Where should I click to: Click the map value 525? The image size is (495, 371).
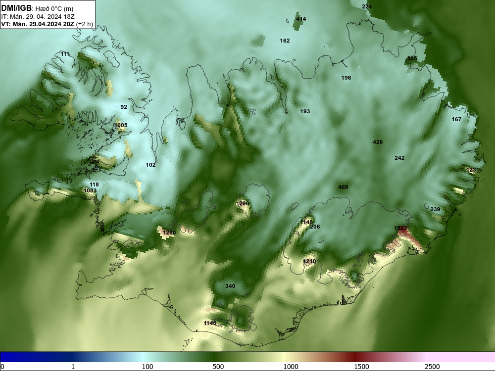pos(412,58)
